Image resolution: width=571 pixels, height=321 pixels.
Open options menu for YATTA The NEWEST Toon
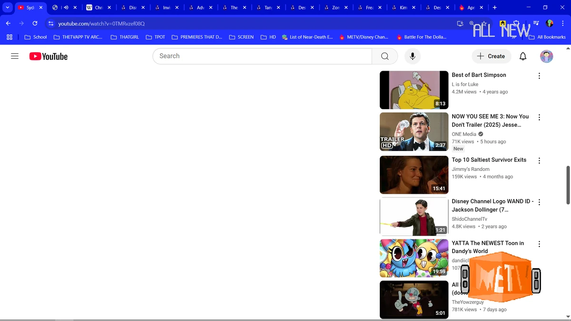539,244
